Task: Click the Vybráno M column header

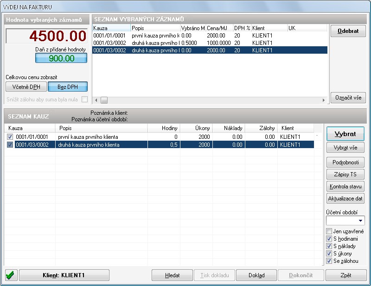Action: pos(193,28)
